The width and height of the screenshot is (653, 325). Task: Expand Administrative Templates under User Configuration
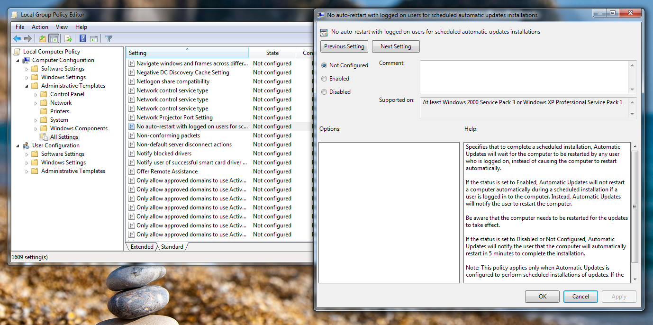[x=27, y=171]
